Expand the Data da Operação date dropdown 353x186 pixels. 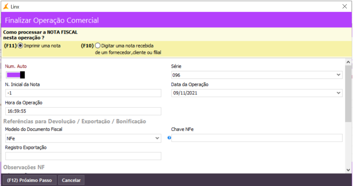(338, 93)
